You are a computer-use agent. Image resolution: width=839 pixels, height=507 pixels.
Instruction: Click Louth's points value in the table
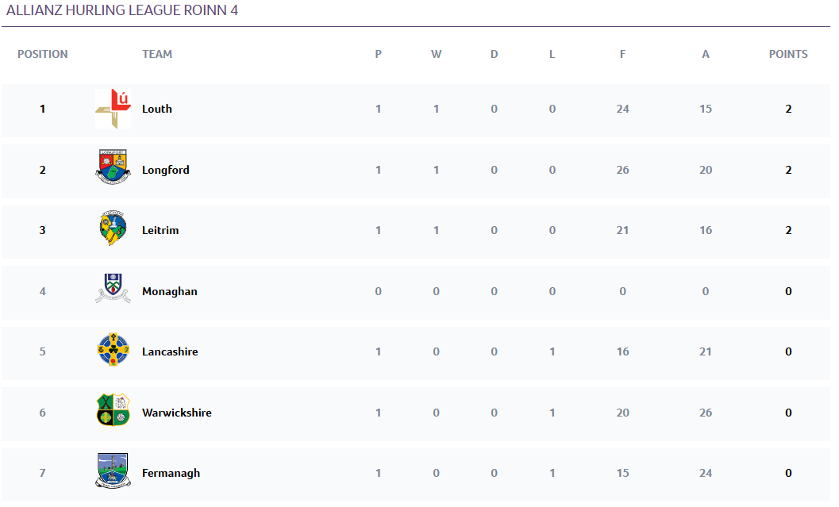click(788, 109)
